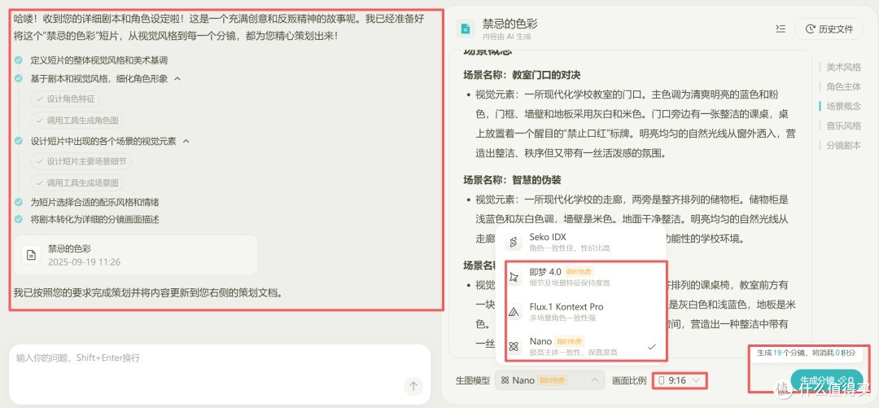The image size is (879, 408).
Task: Click the 调用工具生成角色图 sub-step chip
Action: pos(77,120)
